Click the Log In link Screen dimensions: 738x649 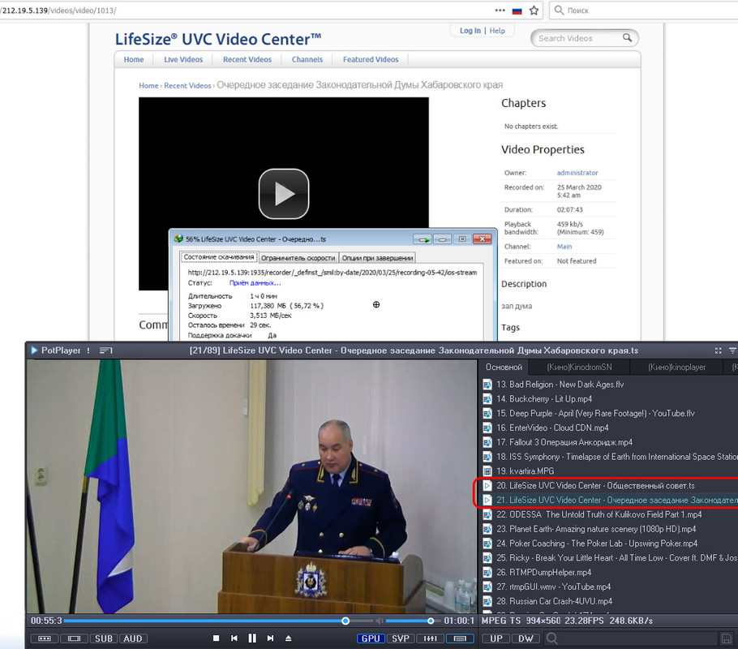[470, 31]
